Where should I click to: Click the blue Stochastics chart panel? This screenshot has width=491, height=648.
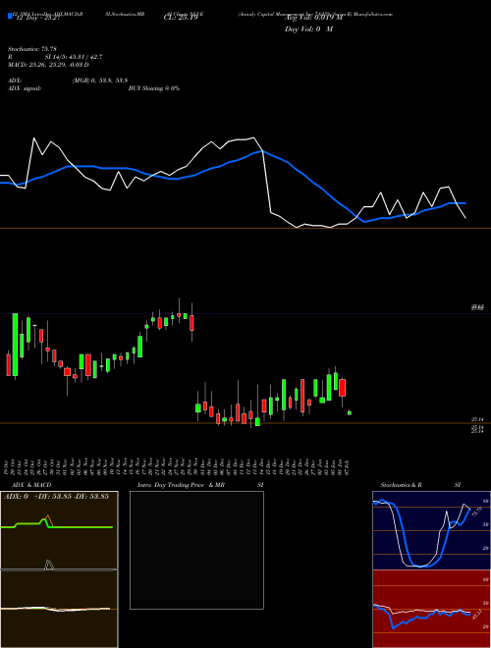(431, 530)
